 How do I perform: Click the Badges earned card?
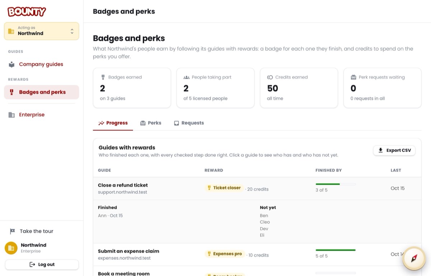pyautogui.click(x=132, y=88)
